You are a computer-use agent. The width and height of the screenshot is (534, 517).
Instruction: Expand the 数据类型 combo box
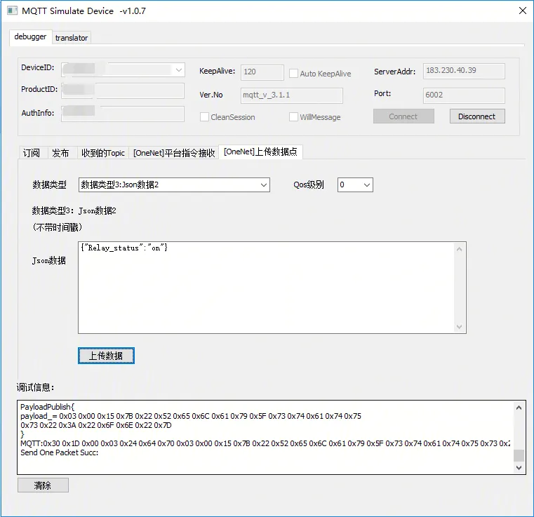pyautogui.click(x=264, y=185)
